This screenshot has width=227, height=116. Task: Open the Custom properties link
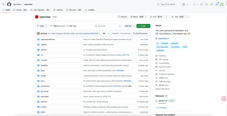[165, 74]
